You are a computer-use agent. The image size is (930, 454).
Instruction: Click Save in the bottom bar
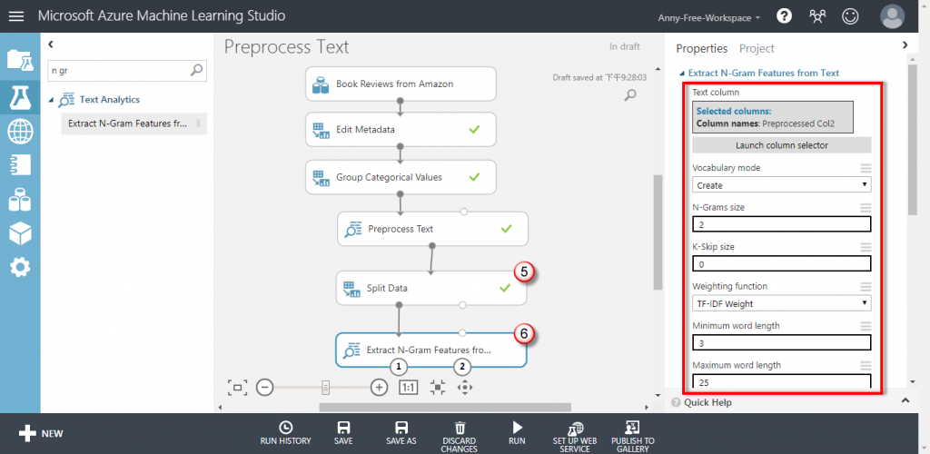click(x=343, y=433)
